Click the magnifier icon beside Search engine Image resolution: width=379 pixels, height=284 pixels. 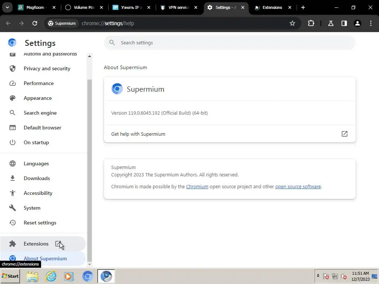[13, 113]
